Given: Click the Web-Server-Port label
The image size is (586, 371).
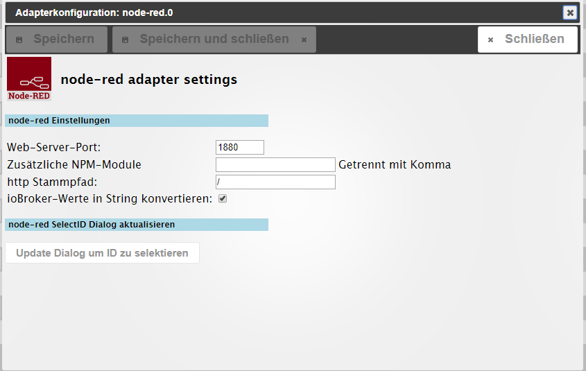Looking at the screenshot, I should pyautogui.click(x=54, y=147).
